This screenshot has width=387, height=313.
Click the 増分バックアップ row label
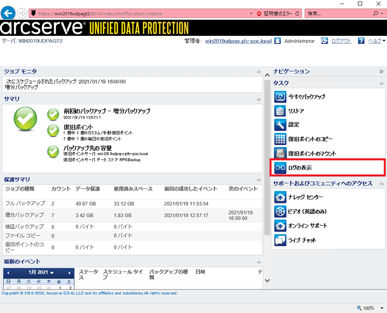click(x=24, y=215)
